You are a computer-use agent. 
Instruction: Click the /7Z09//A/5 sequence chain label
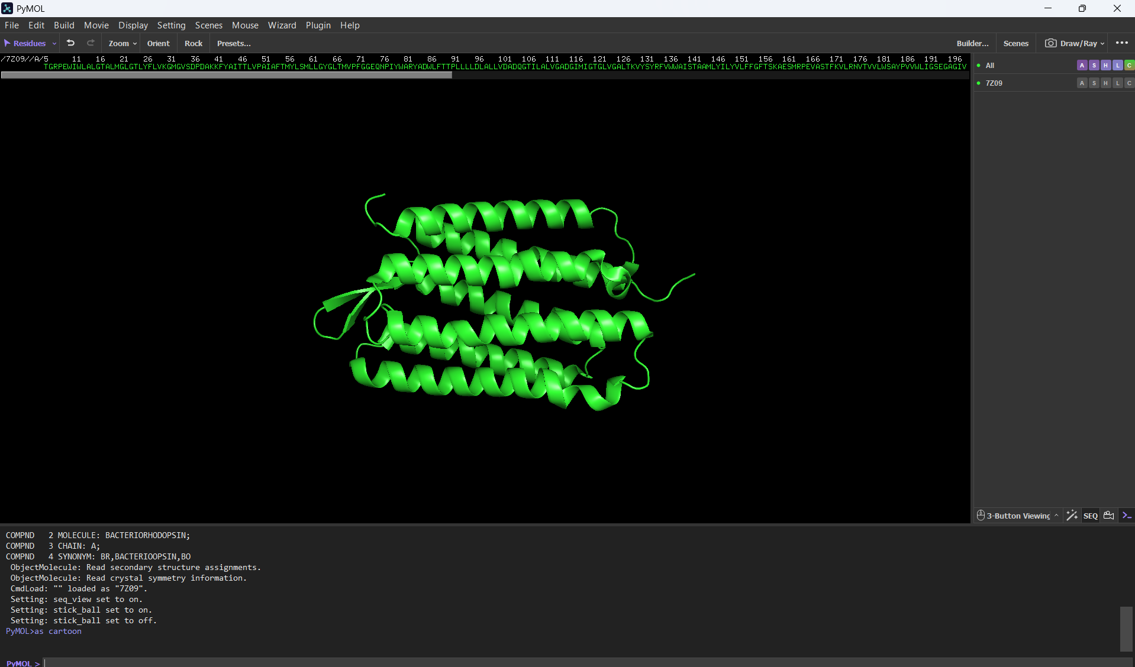[x=25, y=59]
